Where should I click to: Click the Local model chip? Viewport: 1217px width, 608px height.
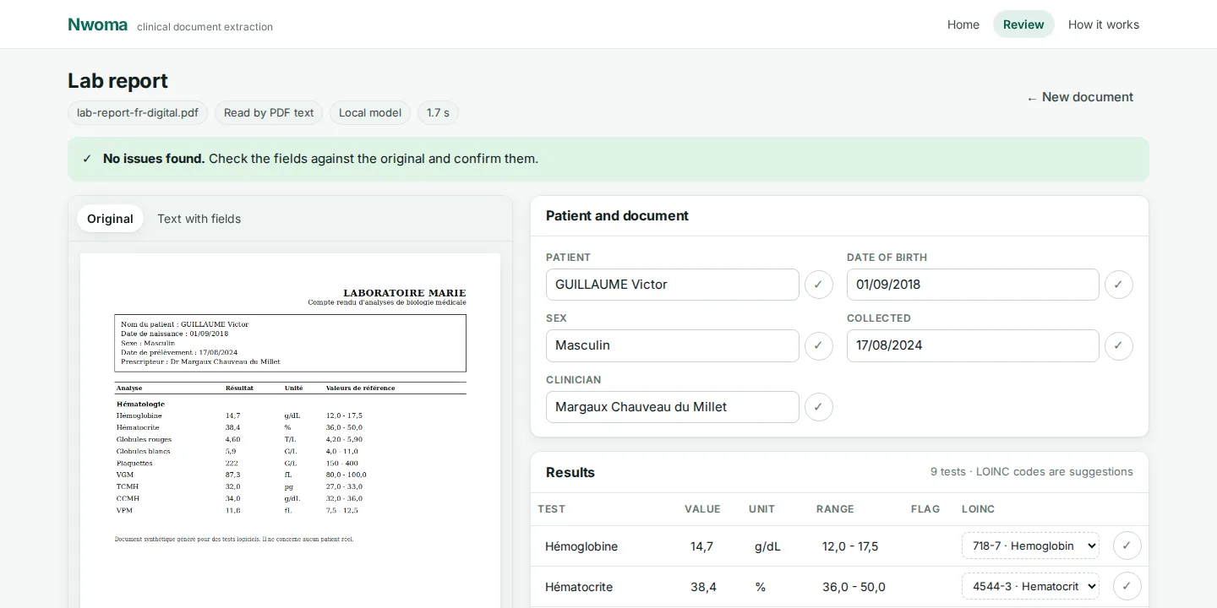coord(370,112)
